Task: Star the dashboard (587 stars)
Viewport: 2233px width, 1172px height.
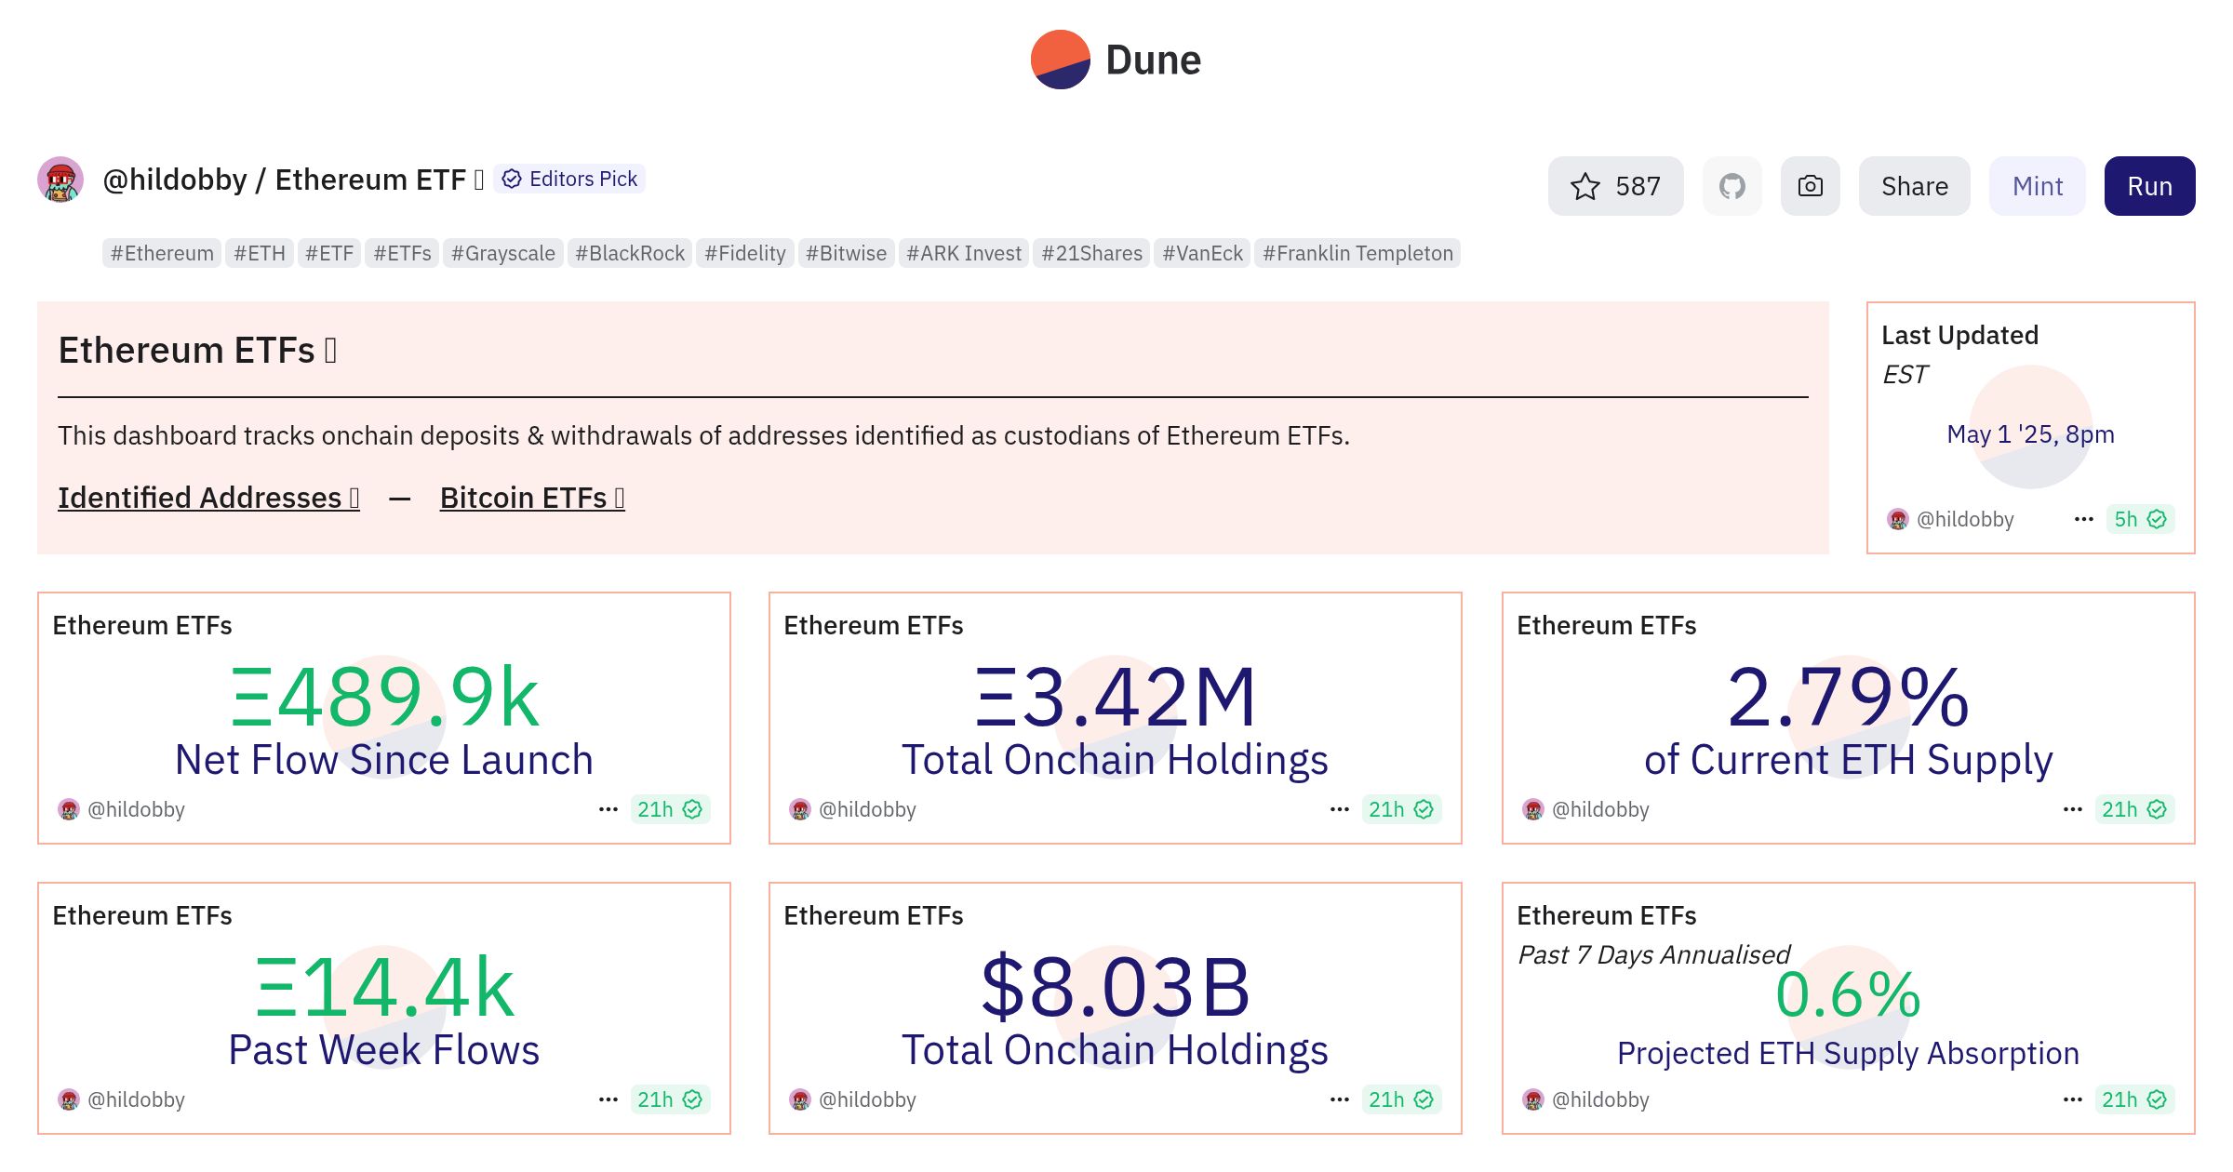Action: [1615, 186]
